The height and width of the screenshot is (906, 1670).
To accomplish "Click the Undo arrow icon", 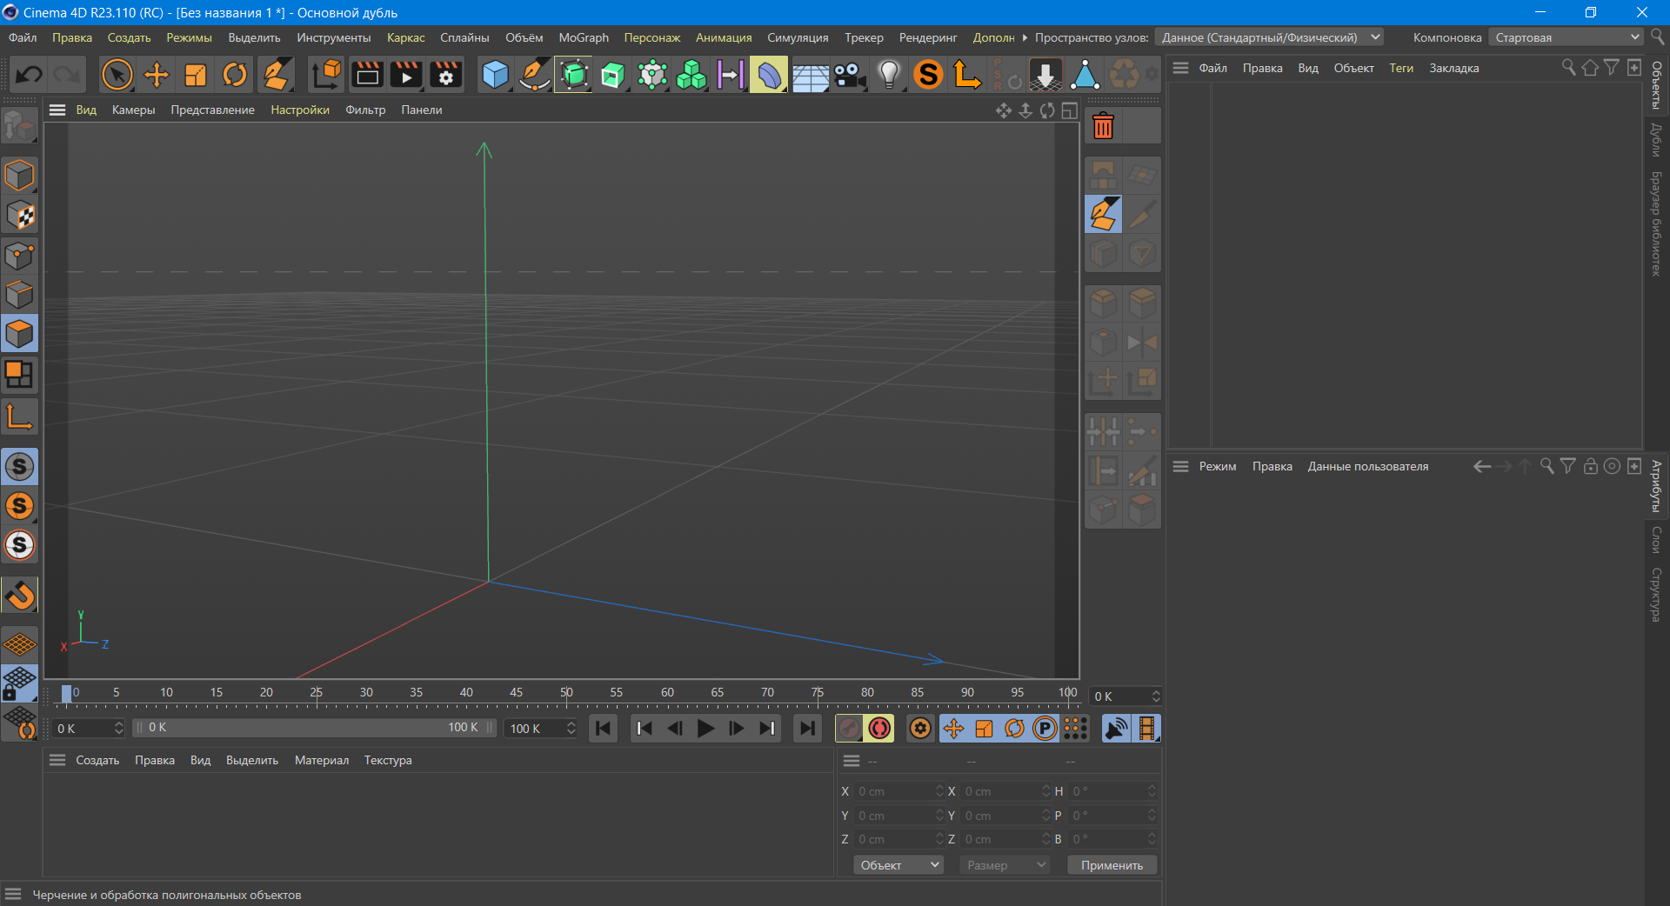I will (29, 75).
